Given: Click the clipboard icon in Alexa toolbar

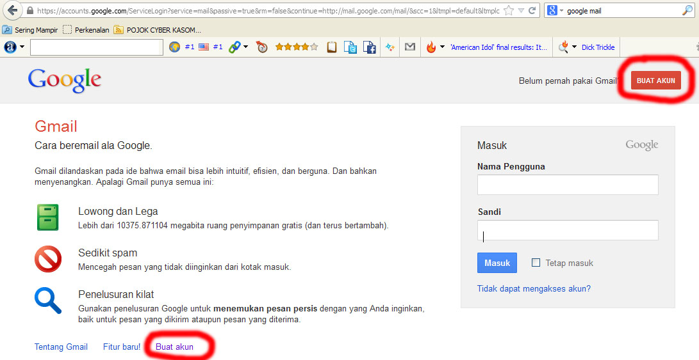Looking at the screenshot, I should click(331, 47).
